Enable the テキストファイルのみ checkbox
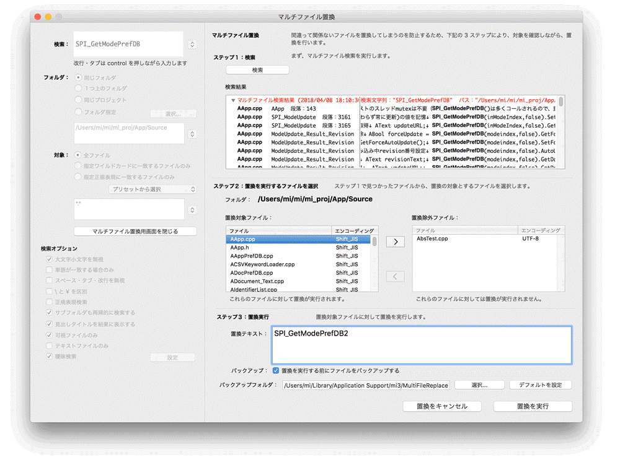The height and width of the screenshot is (465, 620). (x=50, y=345)
